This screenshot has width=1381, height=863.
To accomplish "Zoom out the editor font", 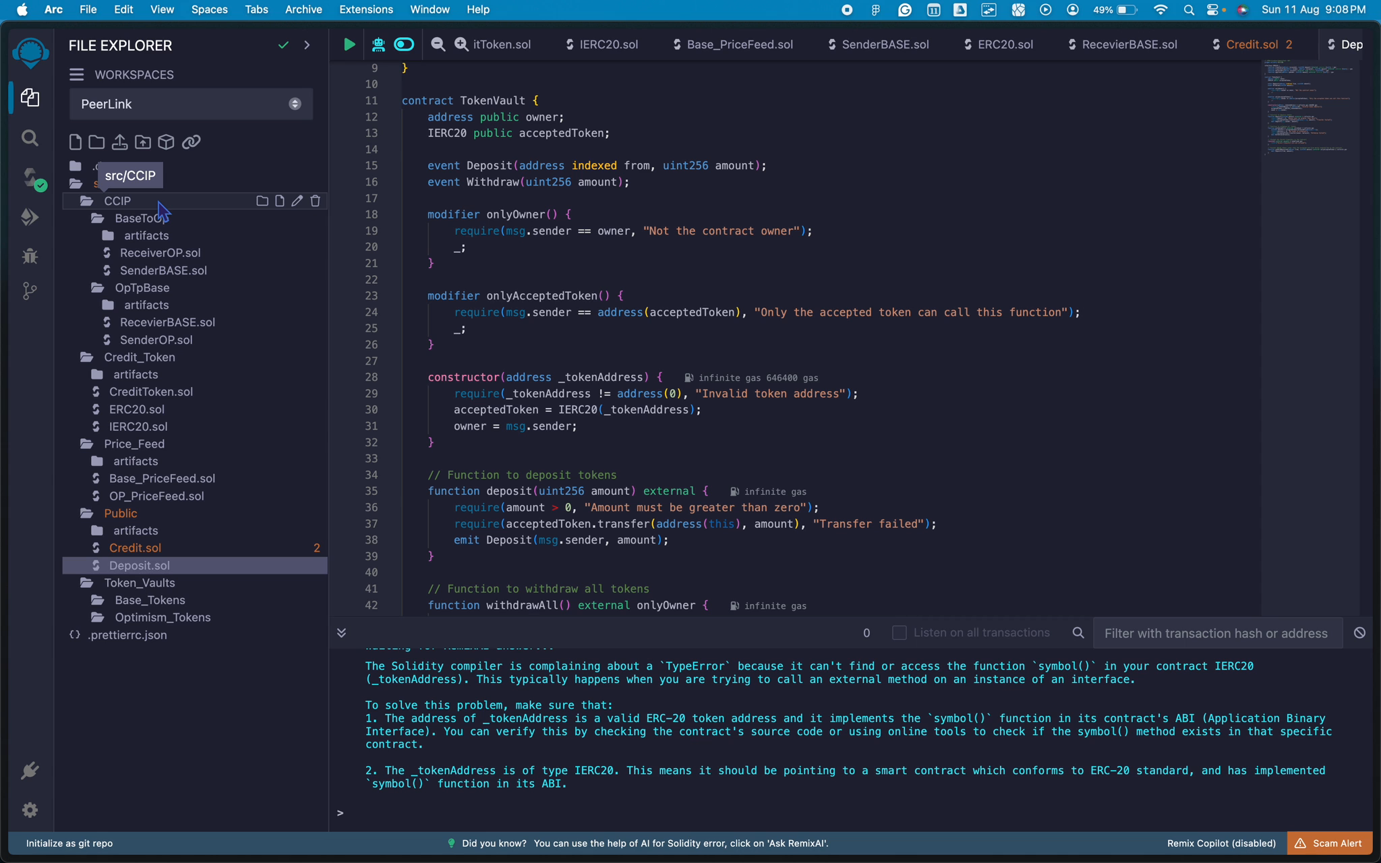I will (438, 44).
